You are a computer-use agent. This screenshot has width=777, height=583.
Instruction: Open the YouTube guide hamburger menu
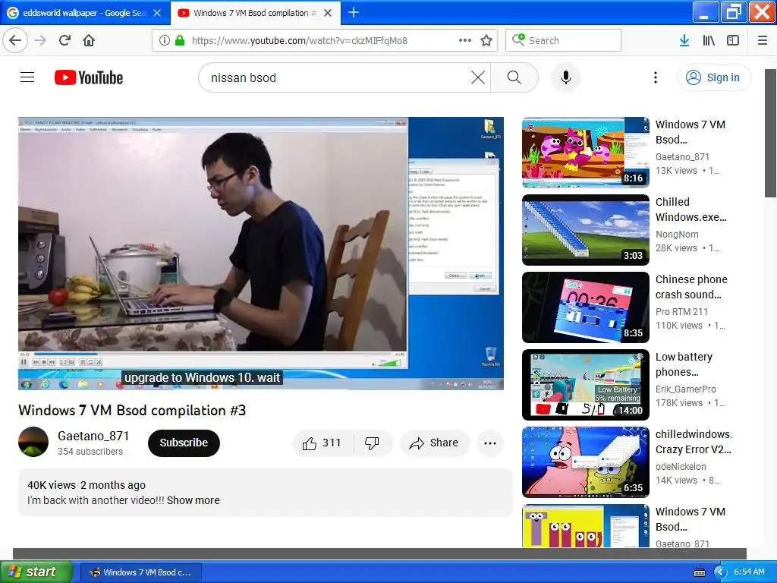click(x=27, y=77)
